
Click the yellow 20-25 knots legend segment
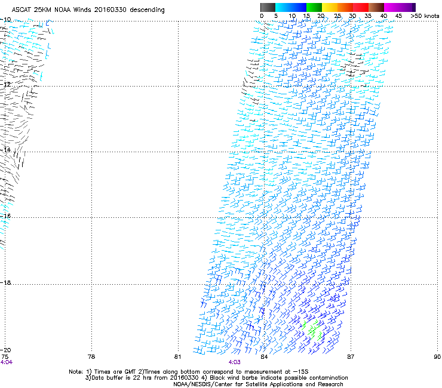pos(330,7)
